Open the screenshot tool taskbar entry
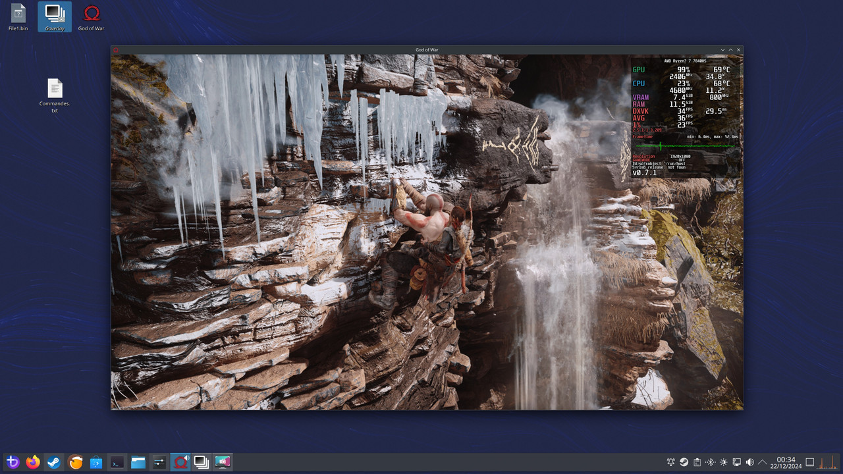843x474 pixels. [x=223, y=462]
